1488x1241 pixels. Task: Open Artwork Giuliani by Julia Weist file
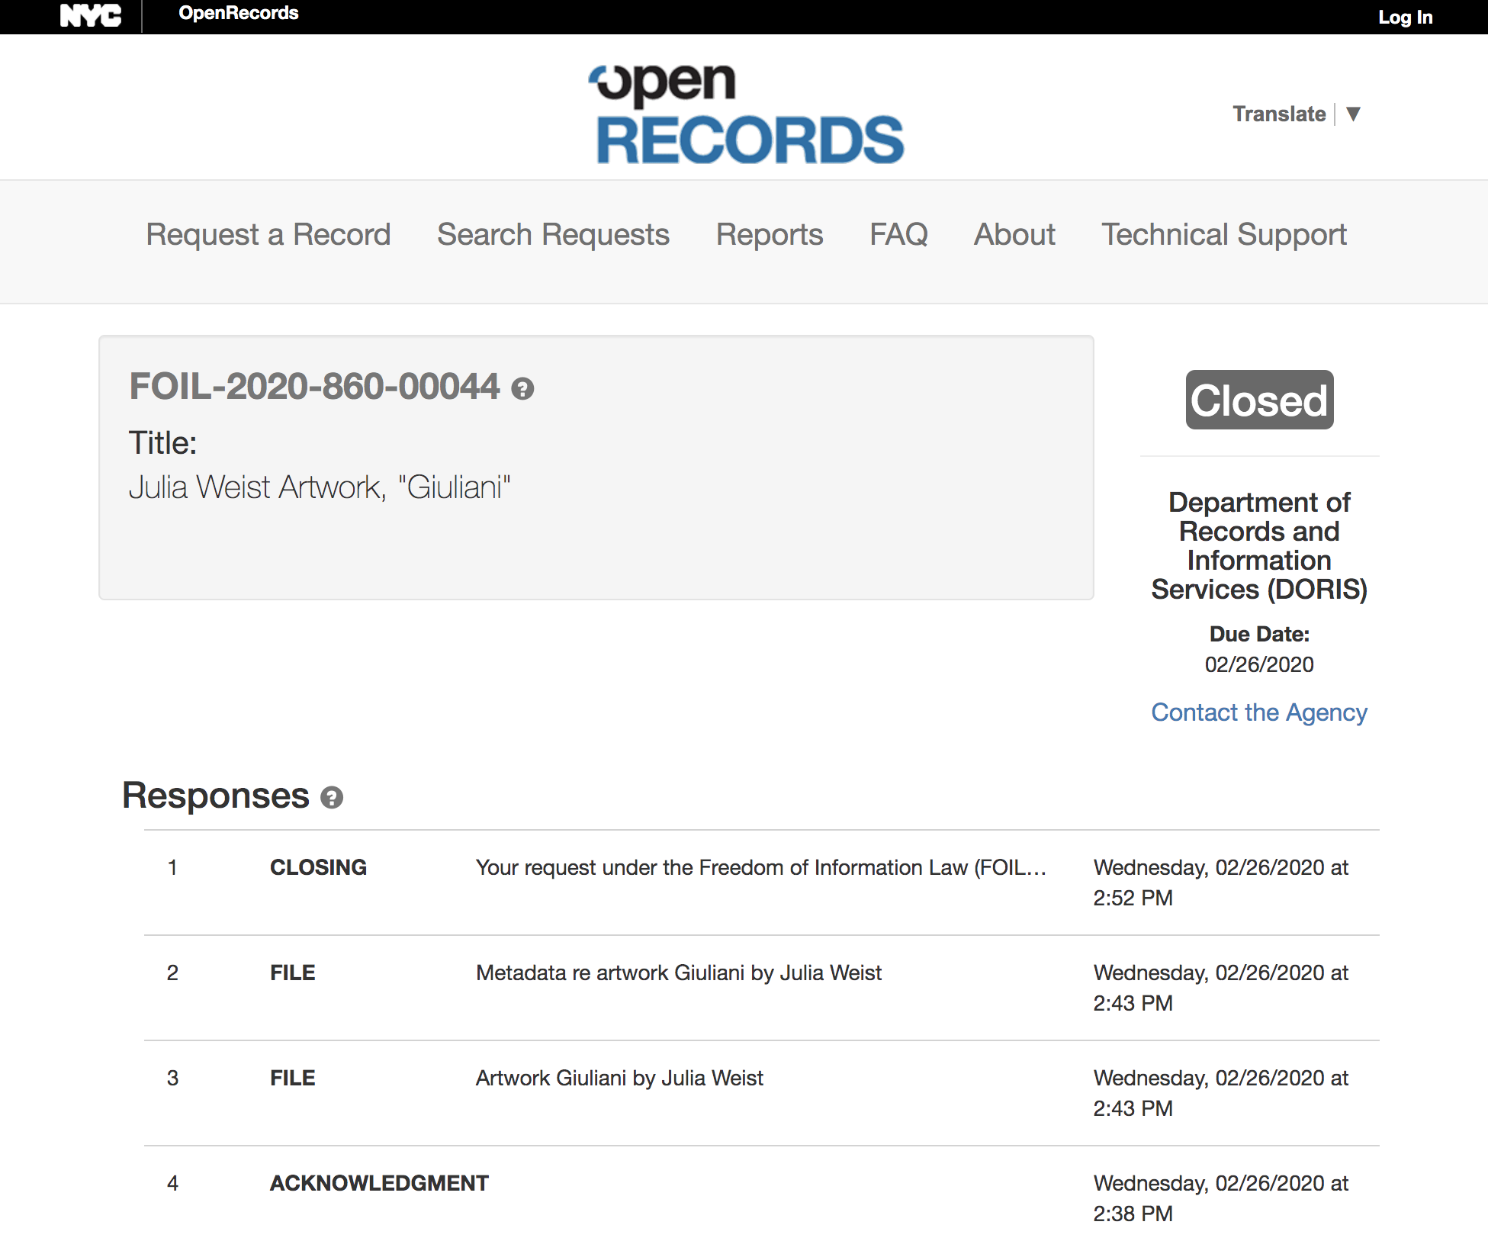pyautogui.click(x=619, y=1079)
